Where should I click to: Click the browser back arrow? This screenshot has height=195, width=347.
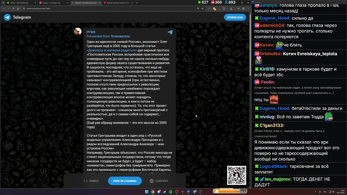coord(4,8)
